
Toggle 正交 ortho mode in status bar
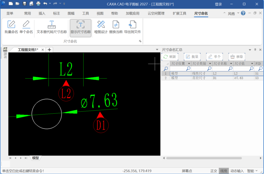[x=214, y=171]
